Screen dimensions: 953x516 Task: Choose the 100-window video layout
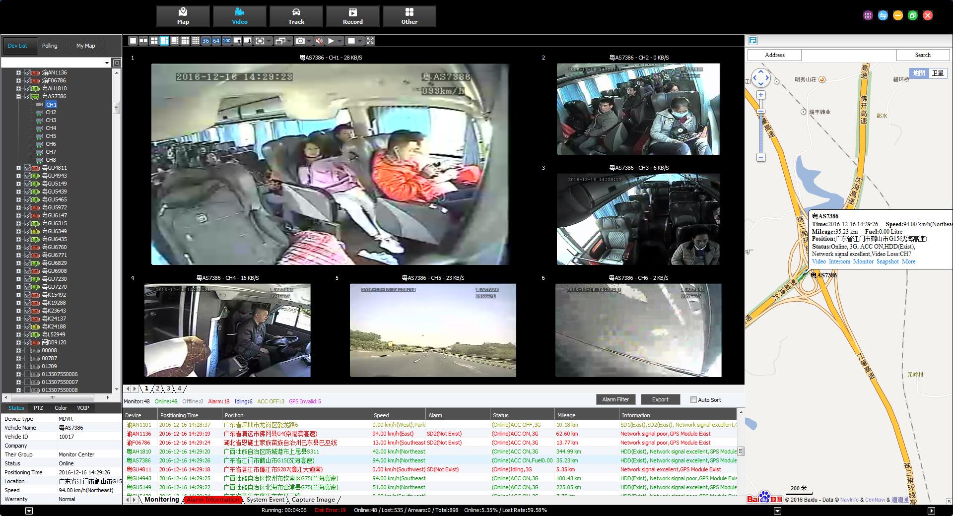point(227,41)
